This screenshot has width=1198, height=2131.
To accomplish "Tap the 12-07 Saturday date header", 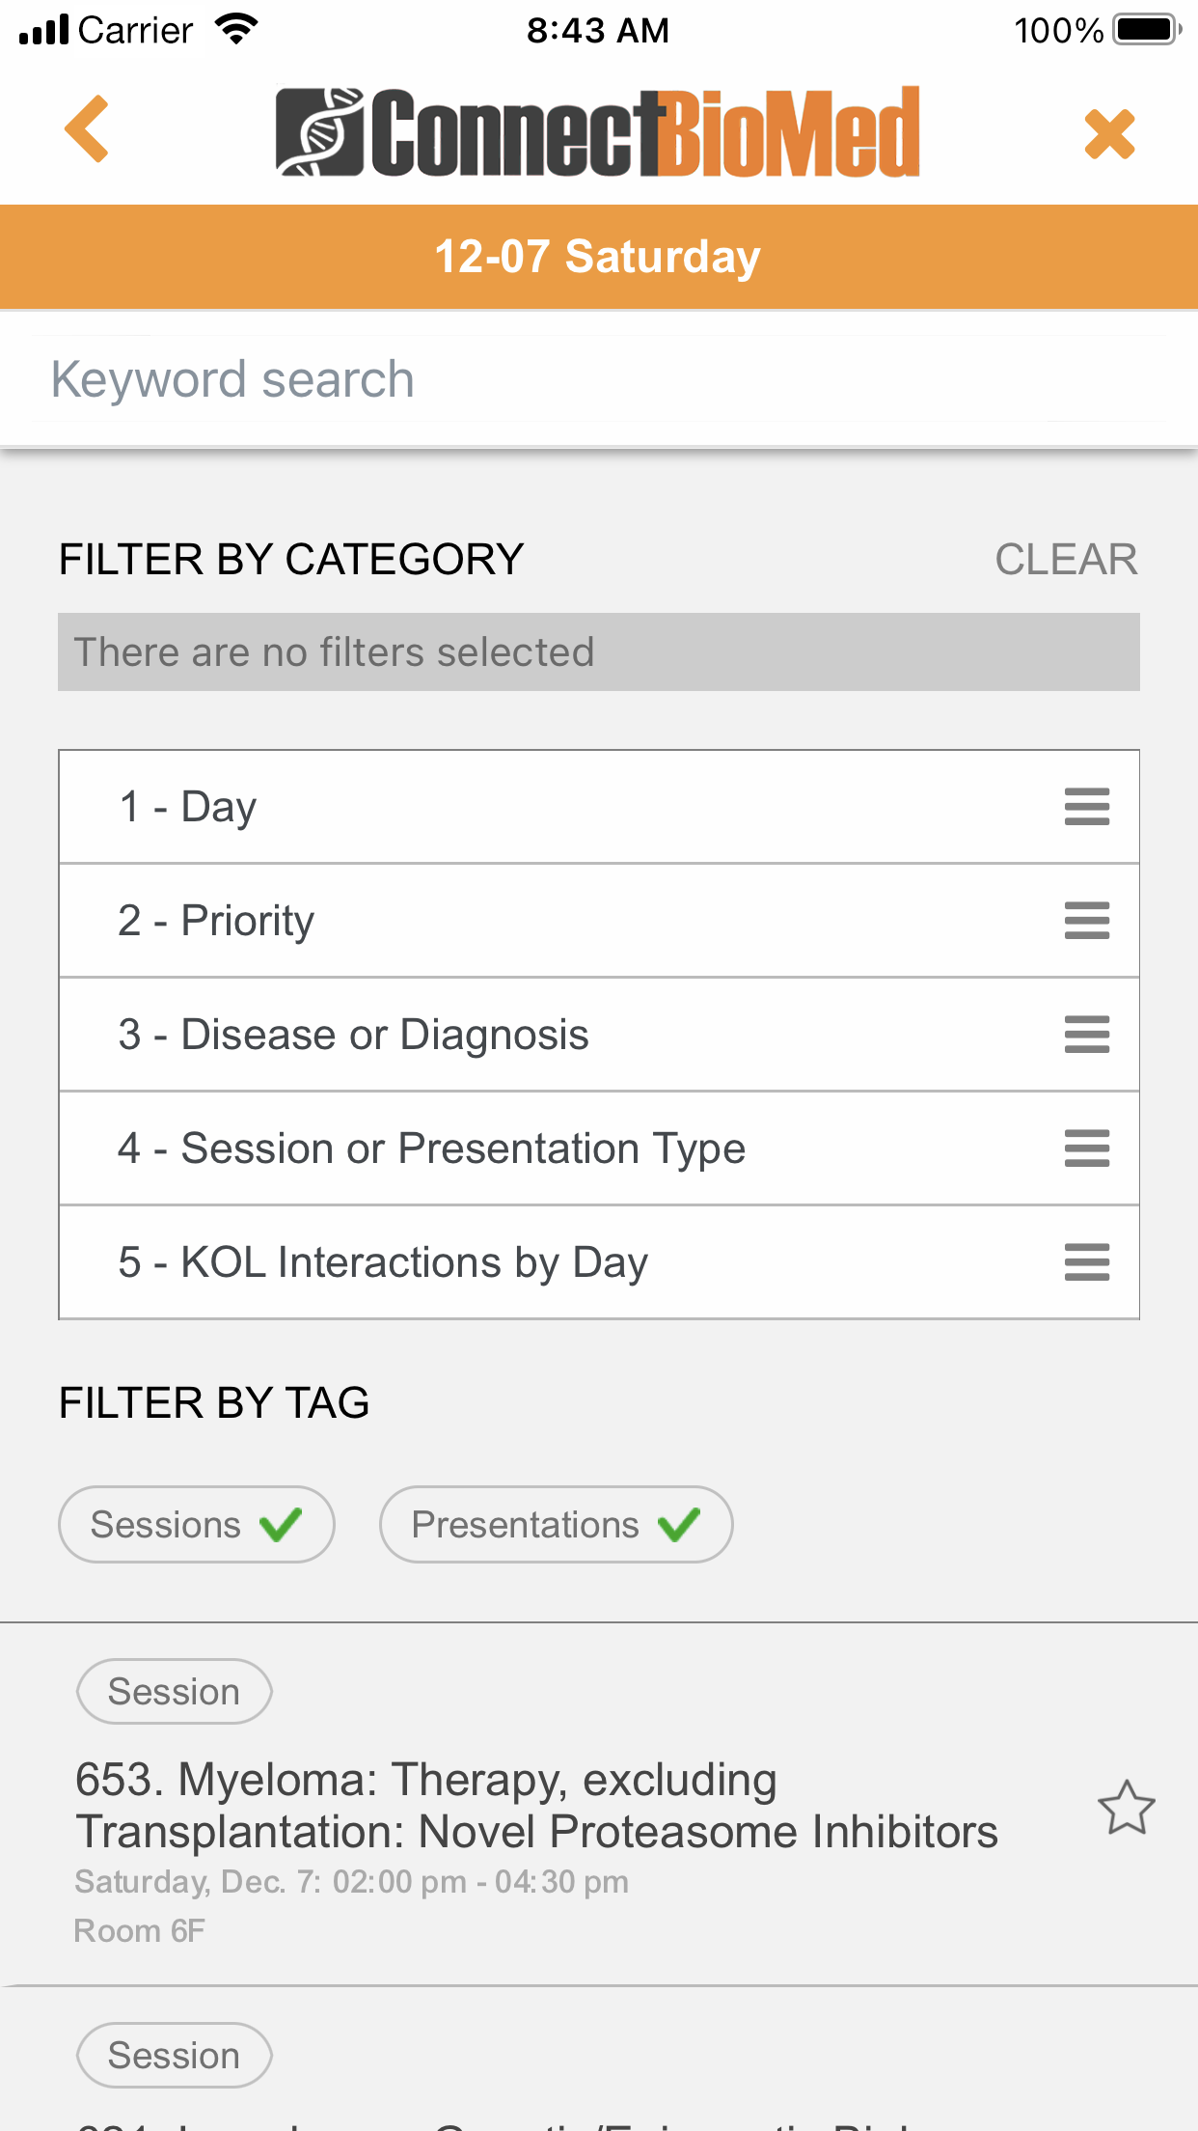I will [599, 257].
